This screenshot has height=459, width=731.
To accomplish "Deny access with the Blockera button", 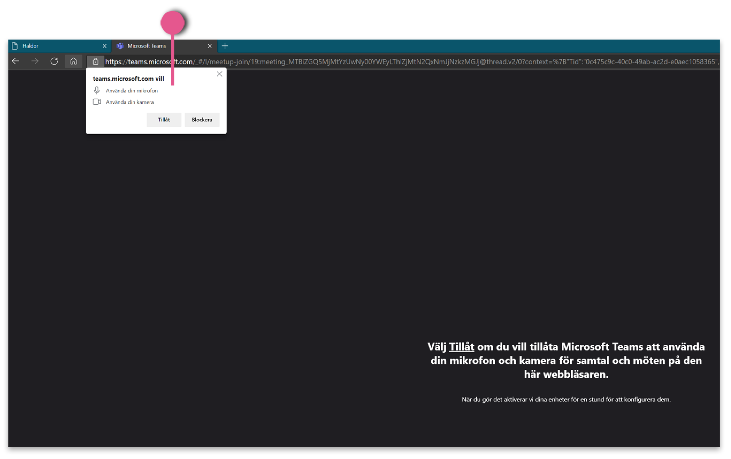I will [x=202, y=120].
